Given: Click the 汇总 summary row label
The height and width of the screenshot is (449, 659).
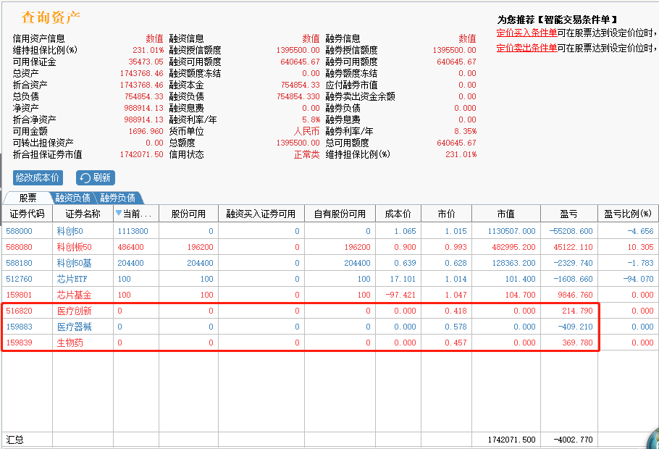Looking at the screenshot, I should point(14,440).
